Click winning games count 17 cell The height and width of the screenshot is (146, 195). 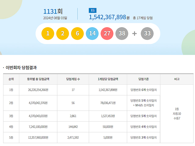tap(73, 90)
